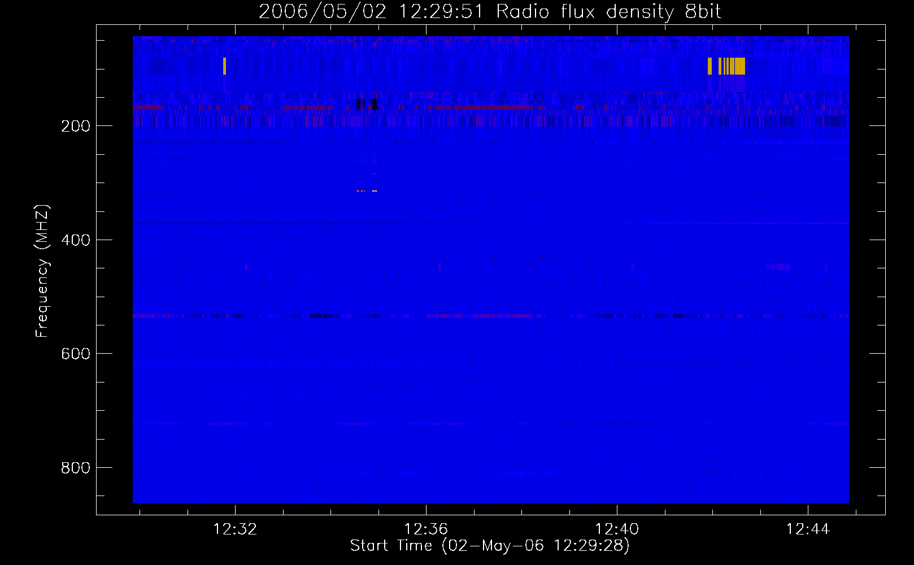914x565 pixels.
Task: Click the 12:32 time tick label
Action: coord(235,529)
